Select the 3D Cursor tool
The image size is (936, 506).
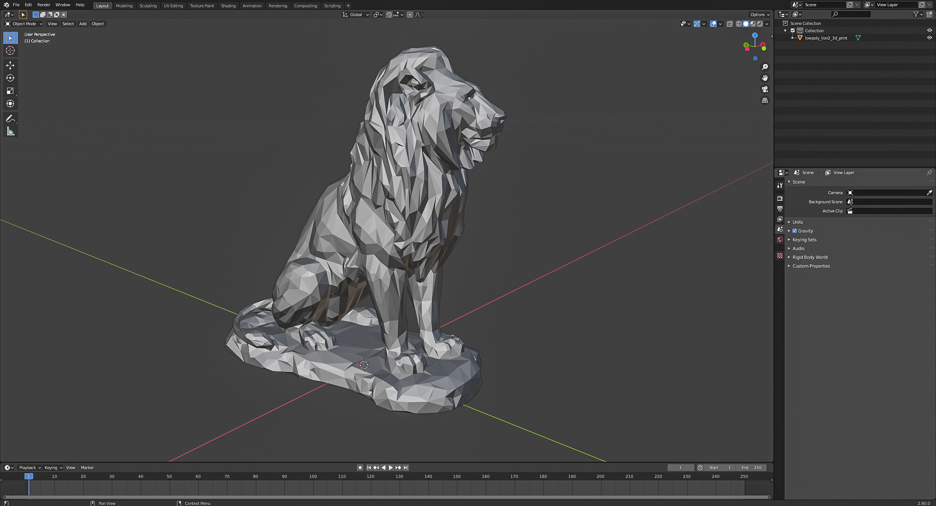10,50
